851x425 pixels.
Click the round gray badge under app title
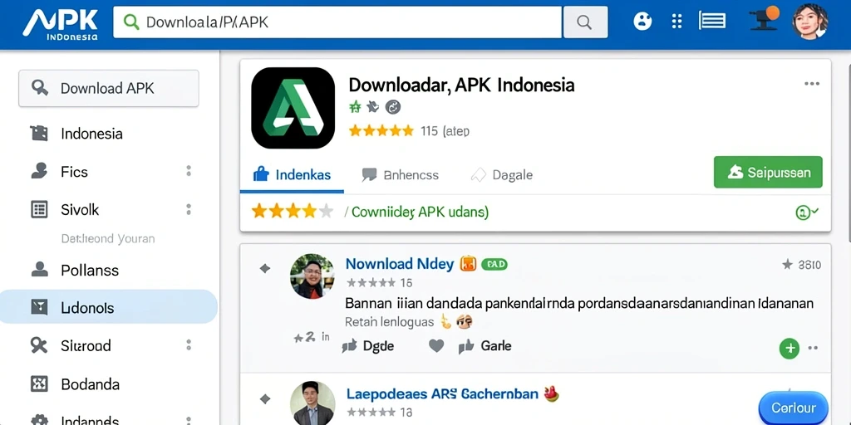click(393, 107)
